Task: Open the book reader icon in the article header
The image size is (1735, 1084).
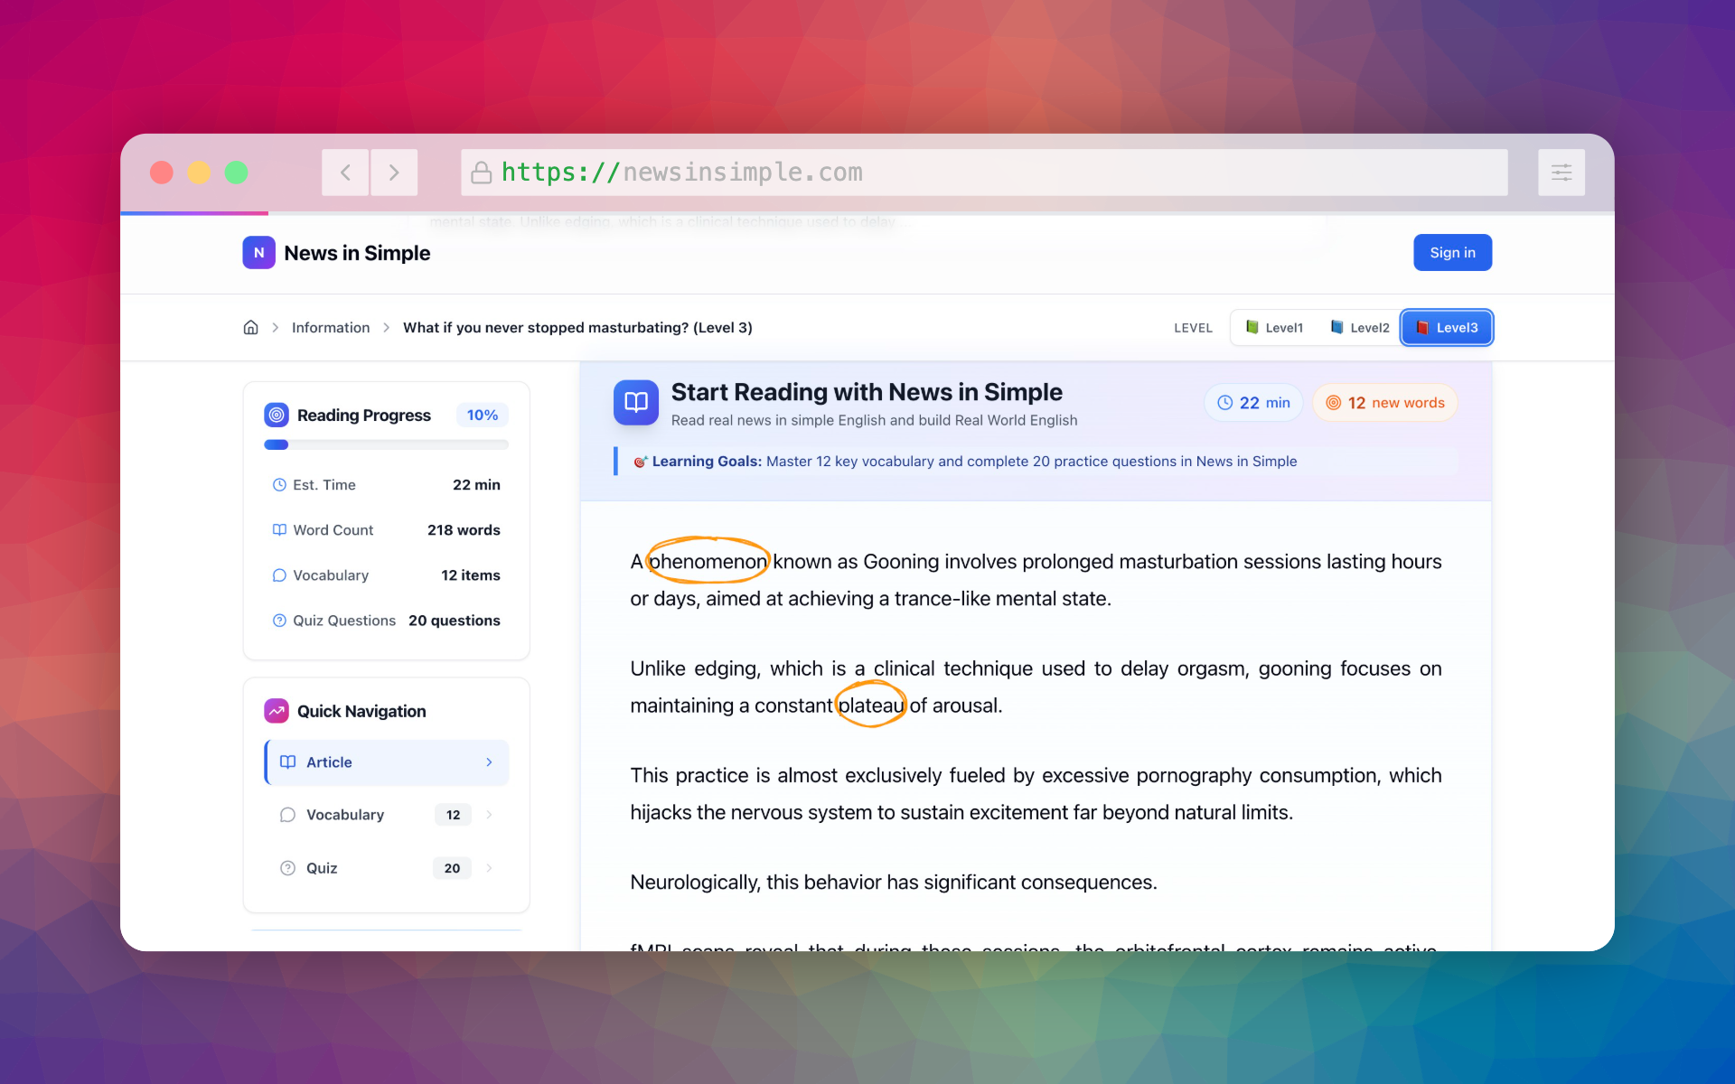Action: [635, 403]
